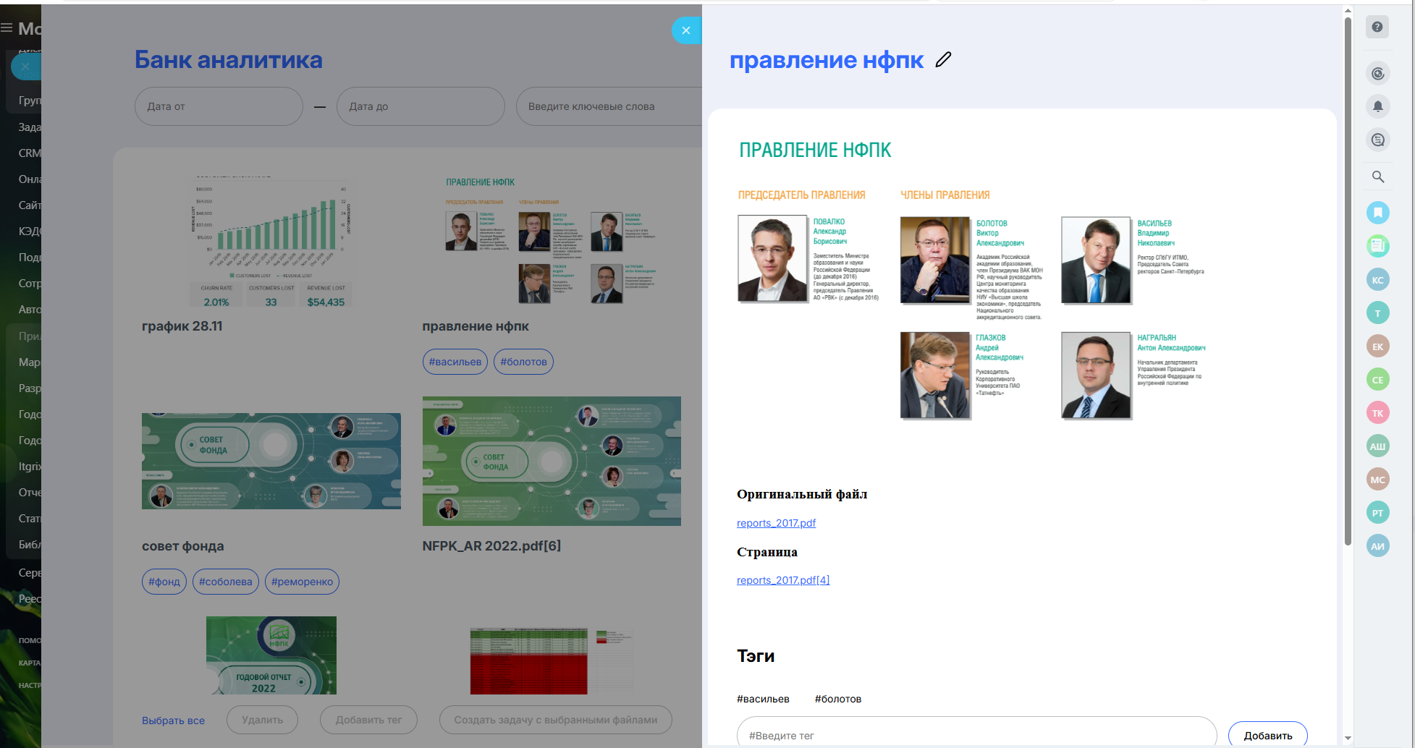
Task: Open the правление нфпк card thumbnail
Action: (552, 241)
